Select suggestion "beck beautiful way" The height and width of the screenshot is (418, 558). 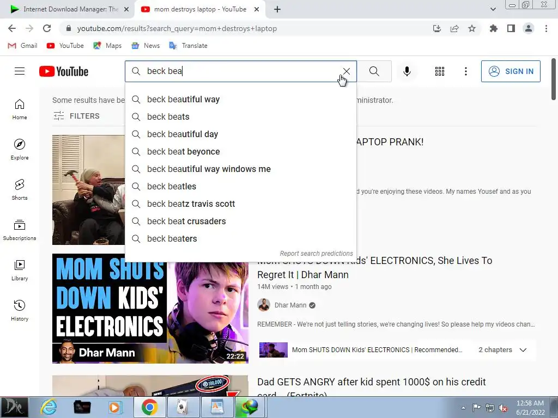coord(240,99)
